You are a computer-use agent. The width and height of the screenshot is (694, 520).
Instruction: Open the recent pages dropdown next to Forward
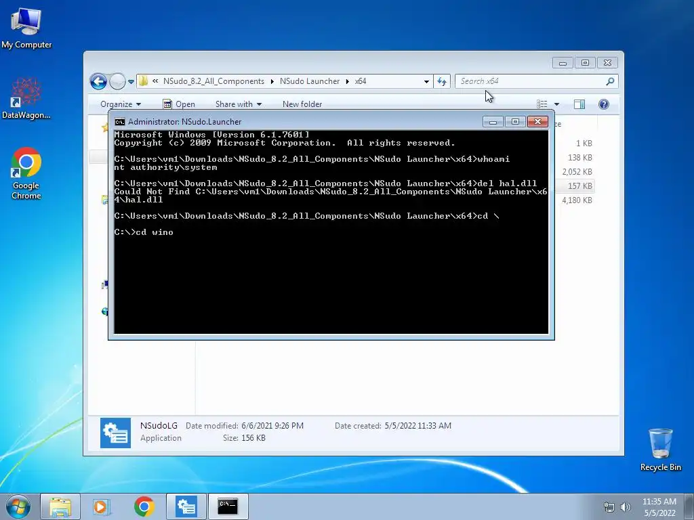coord(131,81)
